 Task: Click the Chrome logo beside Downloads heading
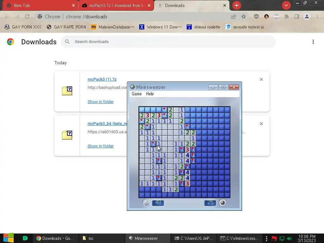click(x=10, y=42)
